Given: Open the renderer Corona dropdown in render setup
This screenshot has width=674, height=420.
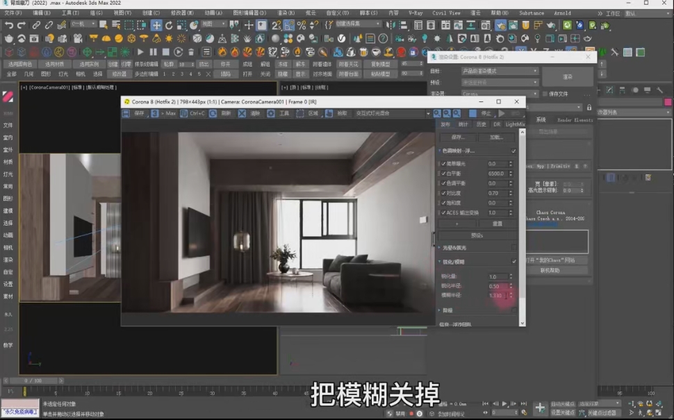Looking at the screenshot, I should 500,94.
